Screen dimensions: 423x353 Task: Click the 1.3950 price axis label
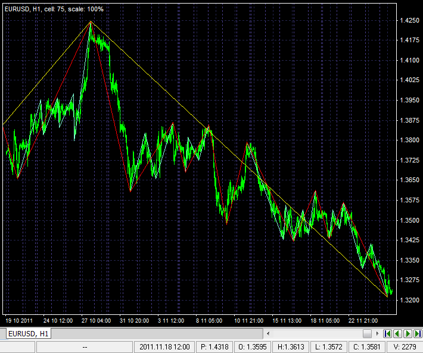click(x=409, y=100)
